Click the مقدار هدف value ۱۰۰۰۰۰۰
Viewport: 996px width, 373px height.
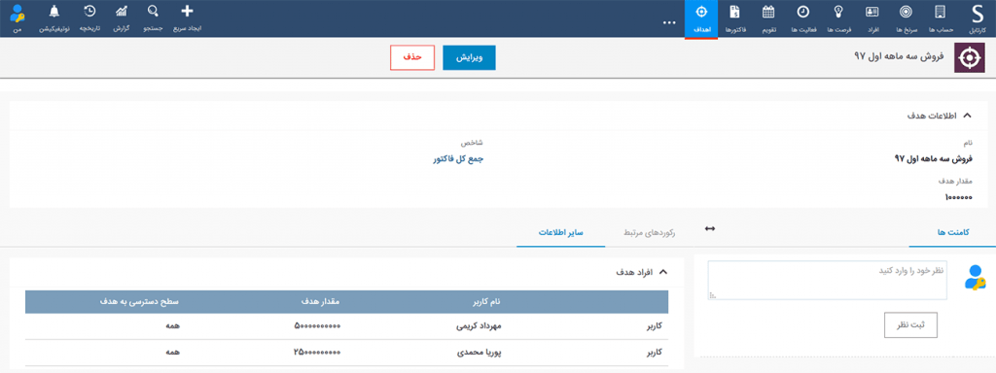(x=958, y=197)
